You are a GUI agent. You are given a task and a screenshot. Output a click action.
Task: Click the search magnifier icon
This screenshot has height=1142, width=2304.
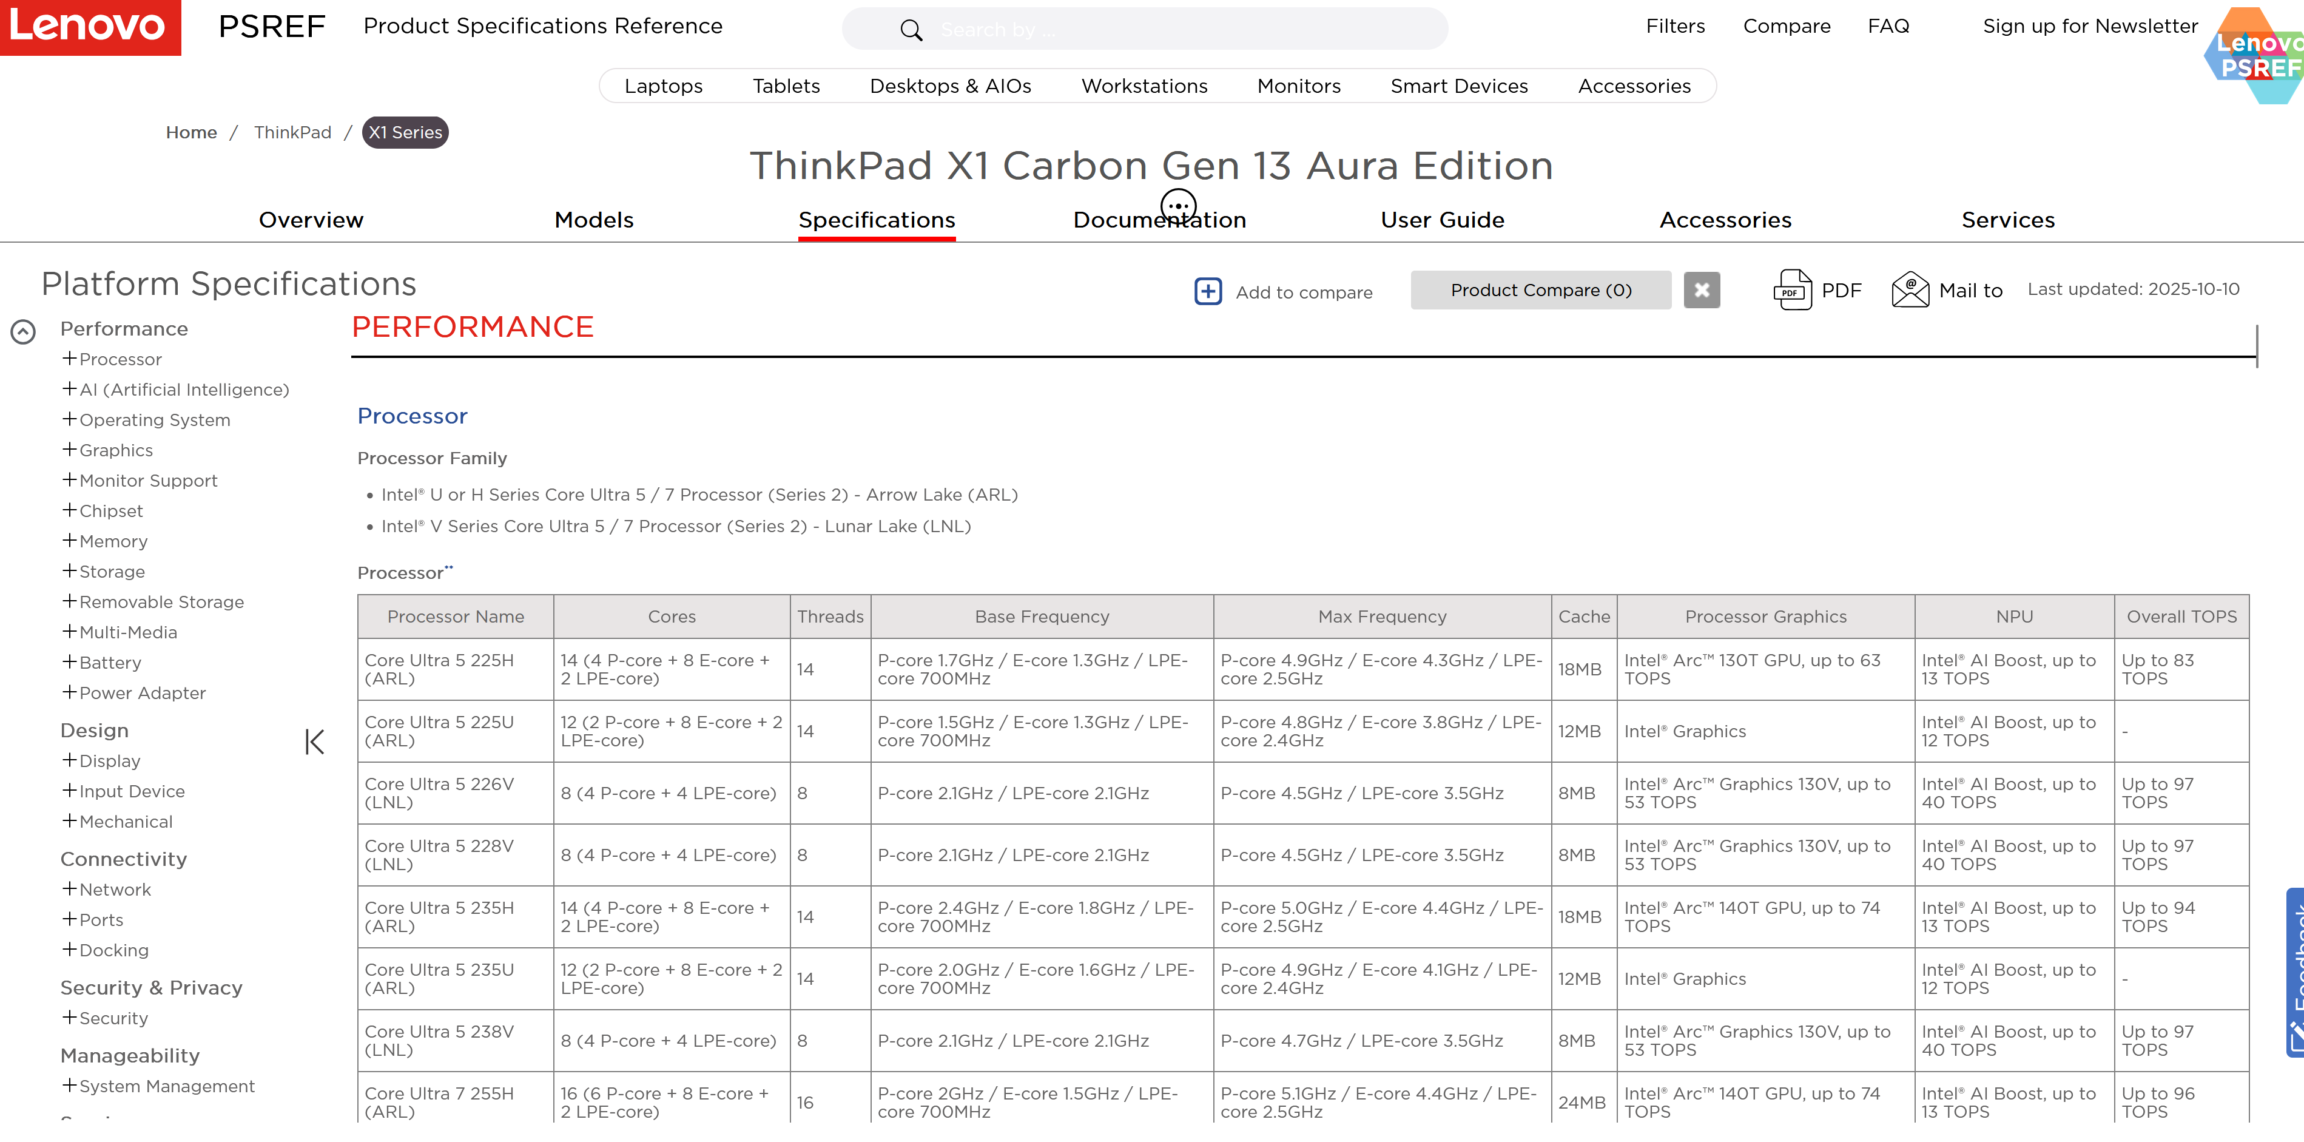(x=911, y=30)
